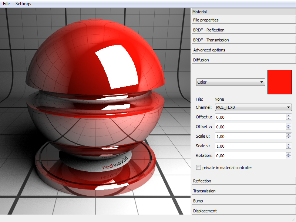Expand the Bump section
This screenshot has width=296, height=222.
[243, 201]
